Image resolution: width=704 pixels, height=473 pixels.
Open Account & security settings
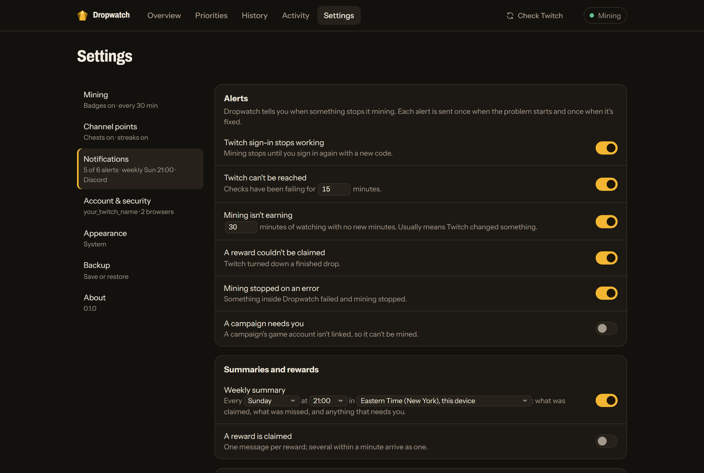[140, 206]
